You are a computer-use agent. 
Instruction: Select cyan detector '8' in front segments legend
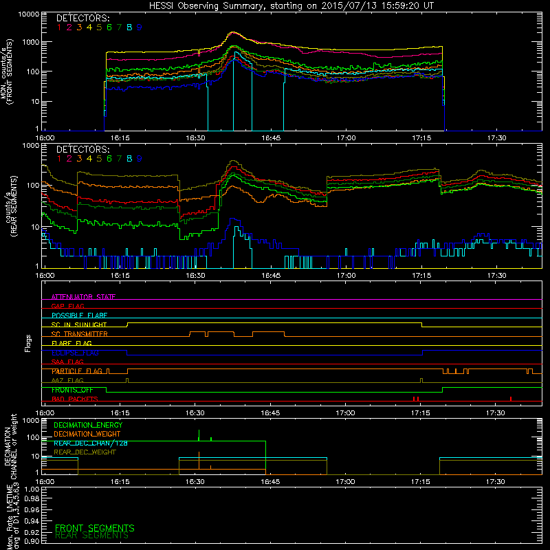click(x=129, y=27)
